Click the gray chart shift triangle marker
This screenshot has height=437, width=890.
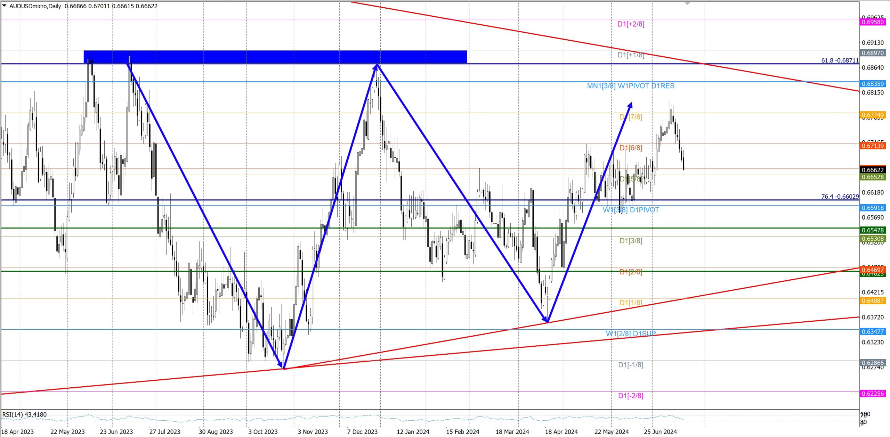coord(687,3)
